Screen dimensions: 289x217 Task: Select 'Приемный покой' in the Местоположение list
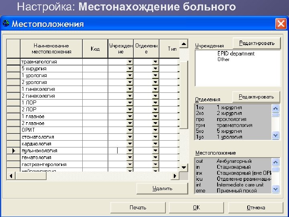click(x=233, y=190)
